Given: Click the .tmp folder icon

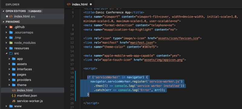Looking at the screenshot, I should click(x=11, y=37).
